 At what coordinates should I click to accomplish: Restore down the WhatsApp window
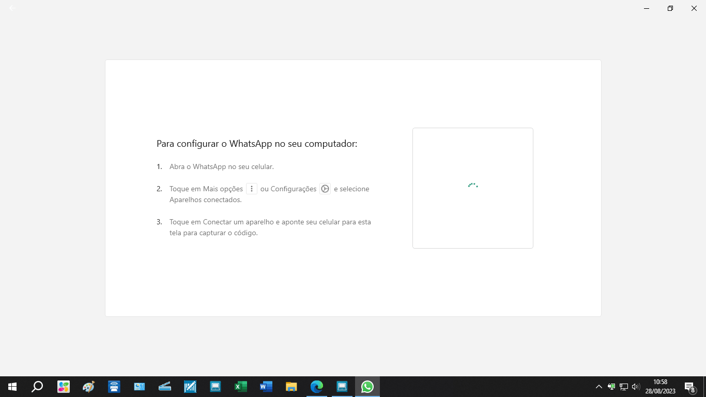670,8
